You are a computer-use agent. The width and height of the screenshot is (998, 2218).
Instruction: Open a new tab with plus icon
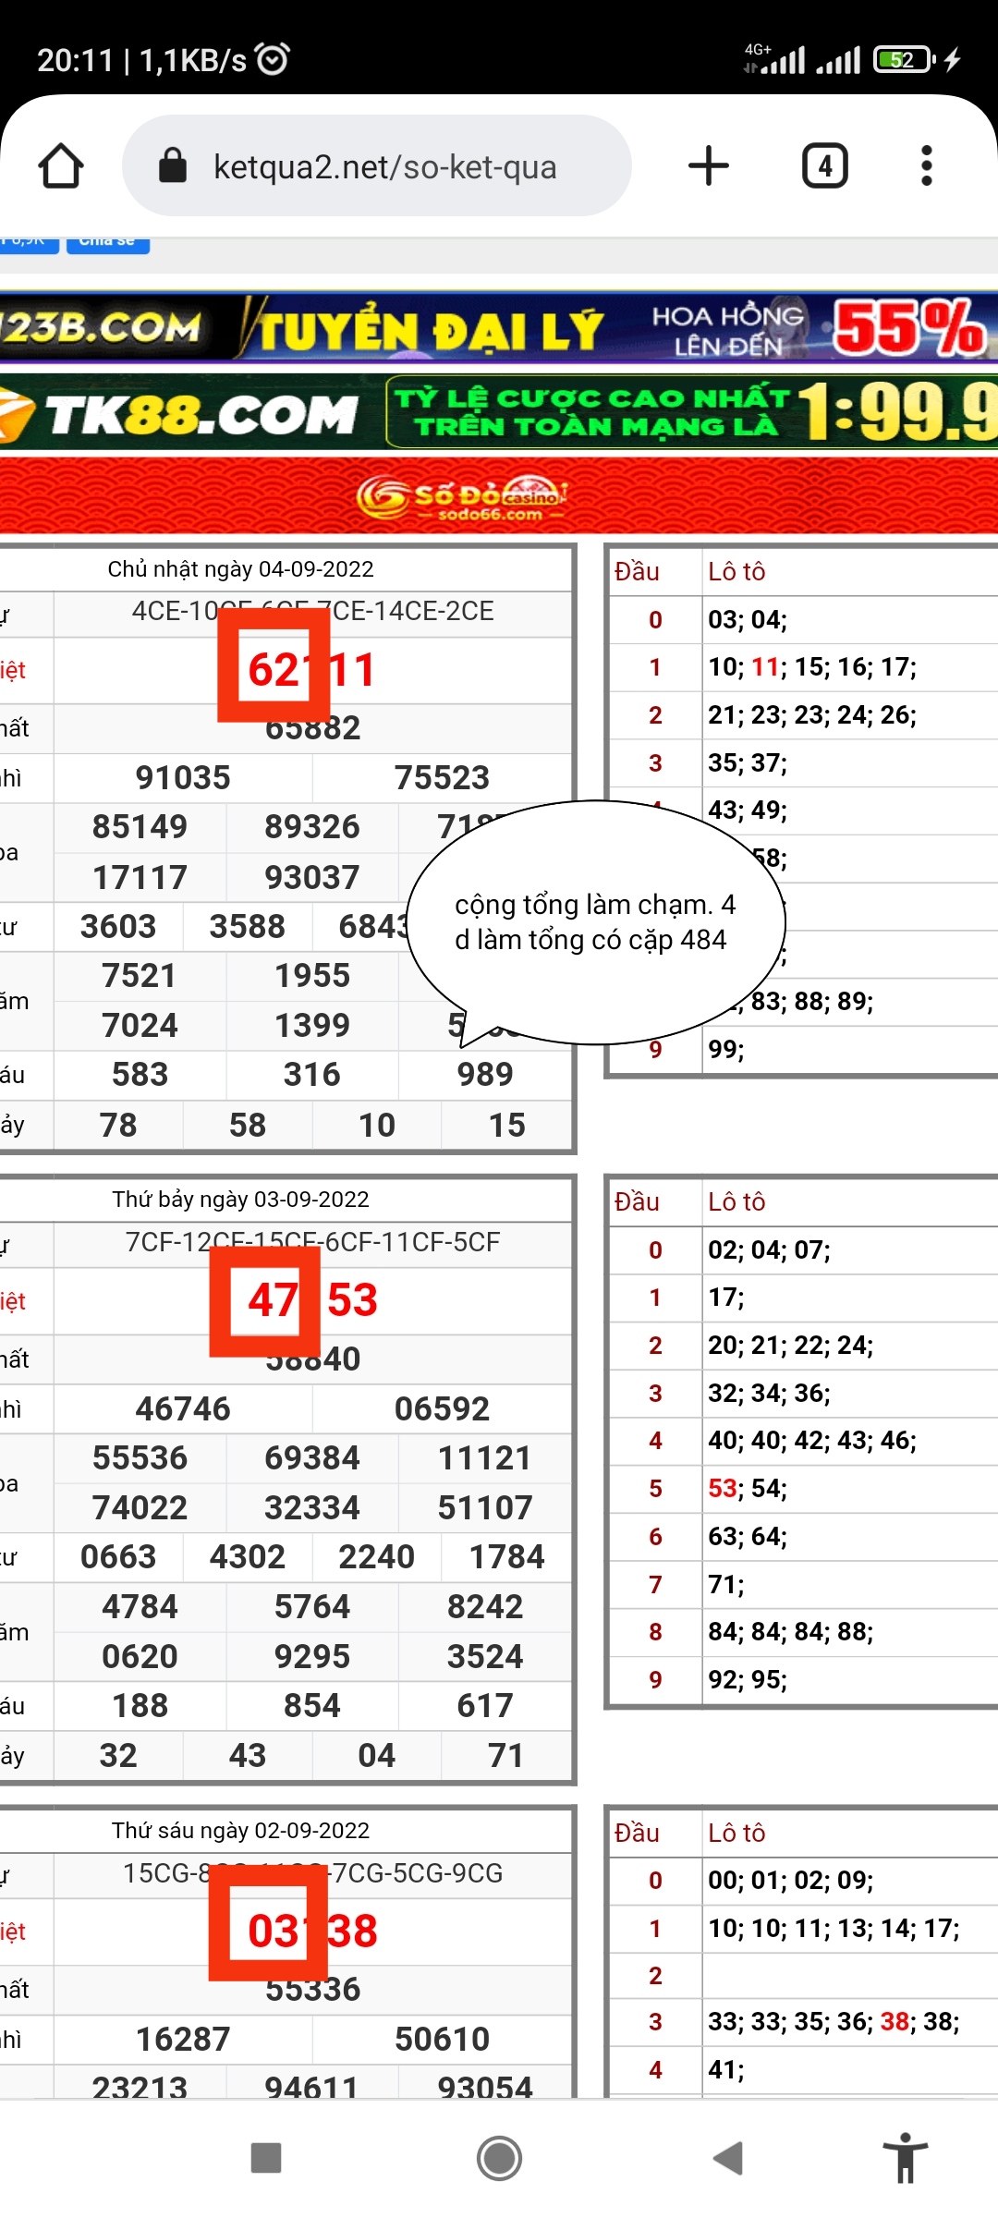pyautogui.click(x=709, y=166)
